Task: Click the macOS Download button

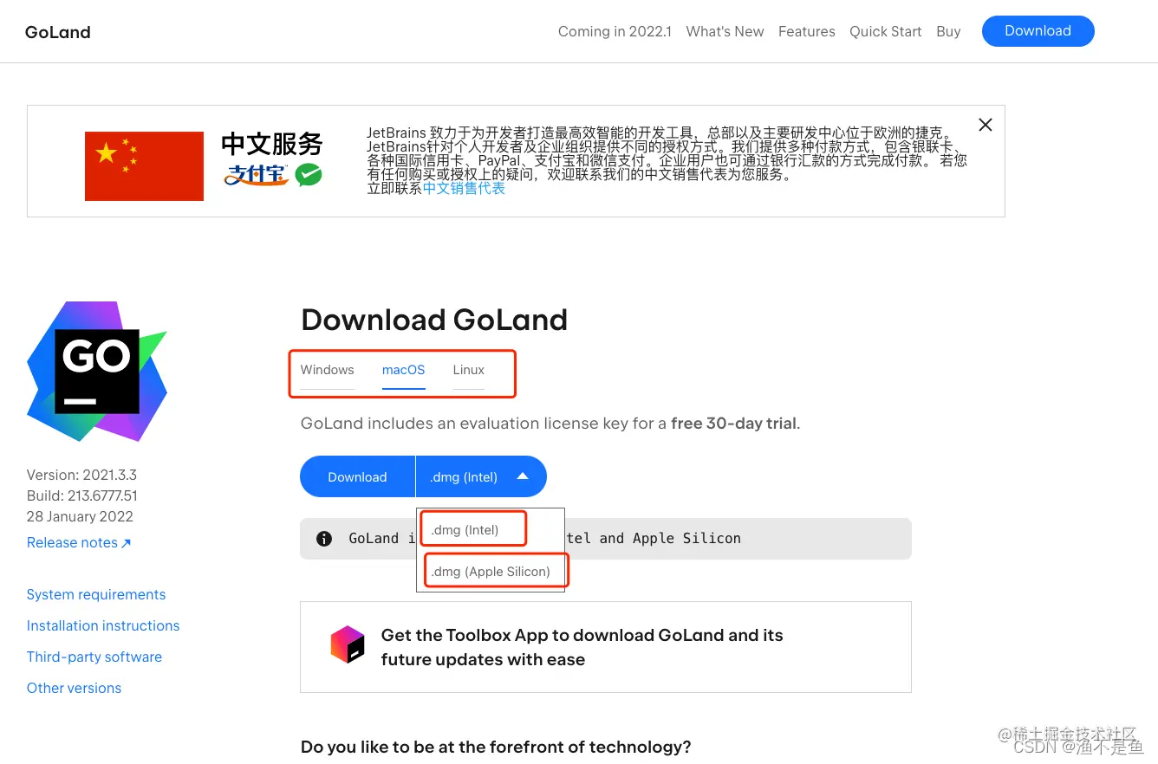Action: point(357,476)
